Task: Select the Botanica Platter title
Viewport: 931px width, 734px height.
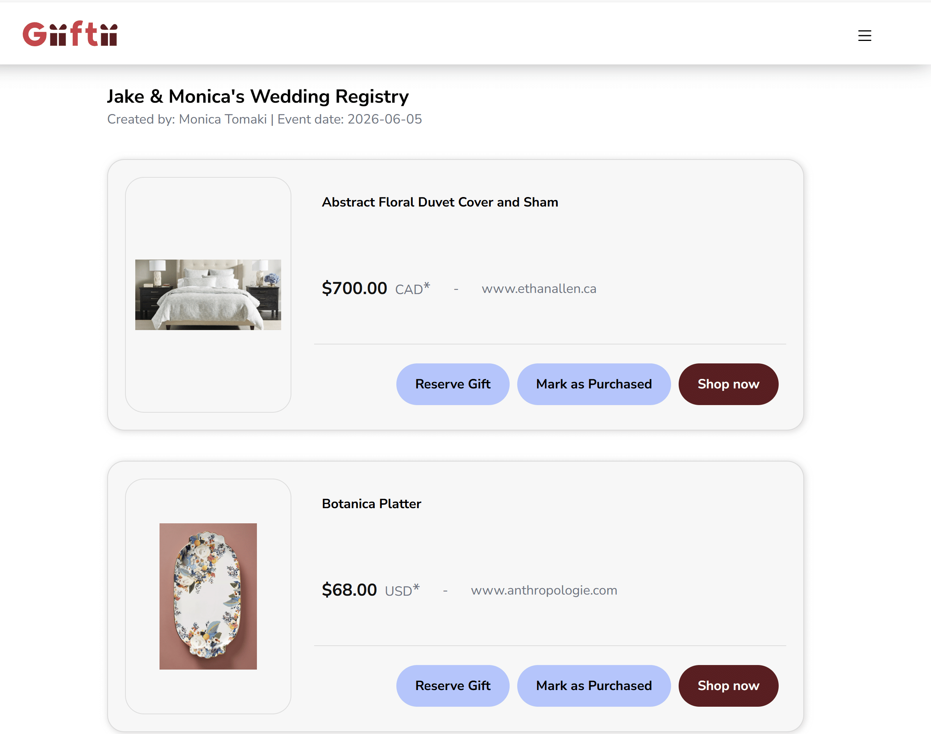Action: [371, 504]
